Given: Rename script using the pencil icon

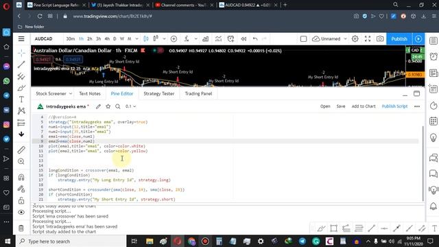Looking at the screenshot, I should click(x=98, y=106).
